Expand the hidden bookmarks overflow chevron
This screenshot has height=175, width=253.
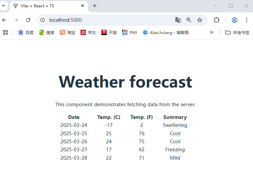211,32
